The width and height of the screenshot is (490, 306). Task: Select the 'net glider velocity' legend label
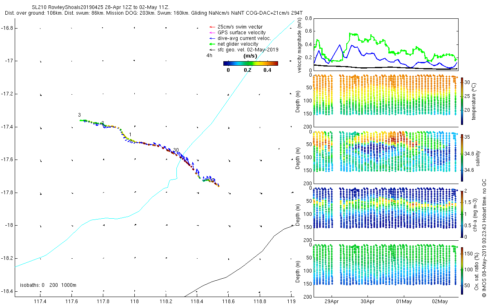click(x=238, y=44)
